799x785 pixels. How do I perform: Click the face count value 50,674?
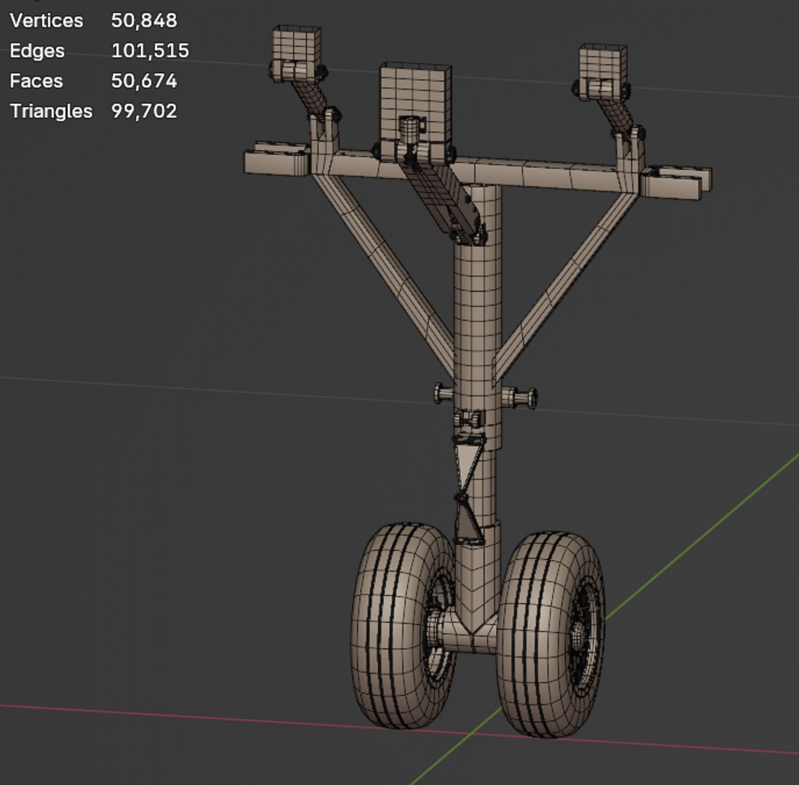[x=144, y=81]
